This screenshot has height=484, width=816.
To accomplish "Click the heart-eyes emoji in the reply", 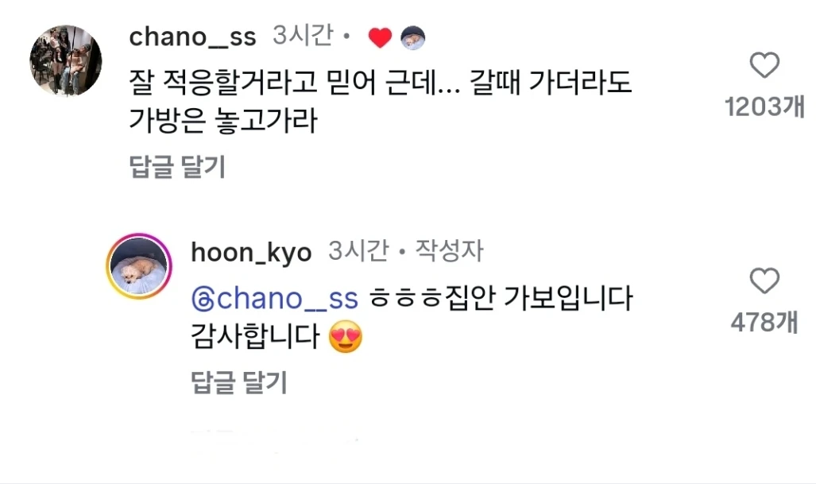I will tap(346, 339).
